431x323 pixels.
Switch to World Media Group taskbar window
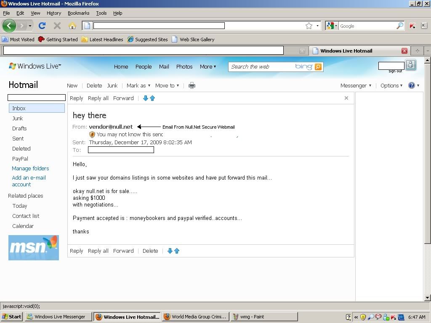(x=195, y=317)
